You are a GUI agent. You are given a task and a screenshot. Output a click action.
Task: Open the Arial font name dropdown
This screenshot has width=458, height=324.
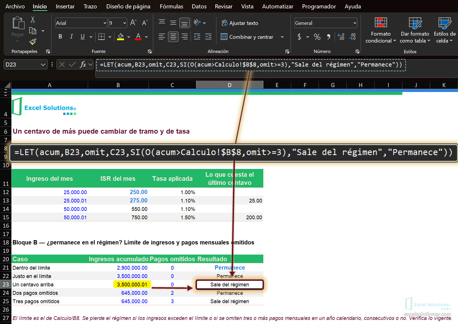pyautogui.click(x=105, y=23)
